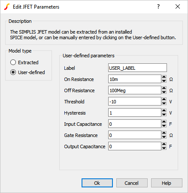This screenshot has height=193, width=188.
Task: Decrease Output Capacitance with down arrow
Action: tap(164, 148)
